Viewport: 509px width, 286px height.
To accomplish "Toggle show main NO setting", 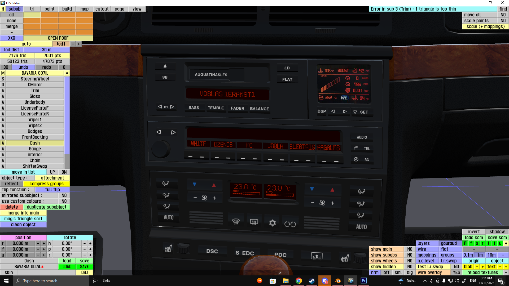I will (x=410, y=249).
